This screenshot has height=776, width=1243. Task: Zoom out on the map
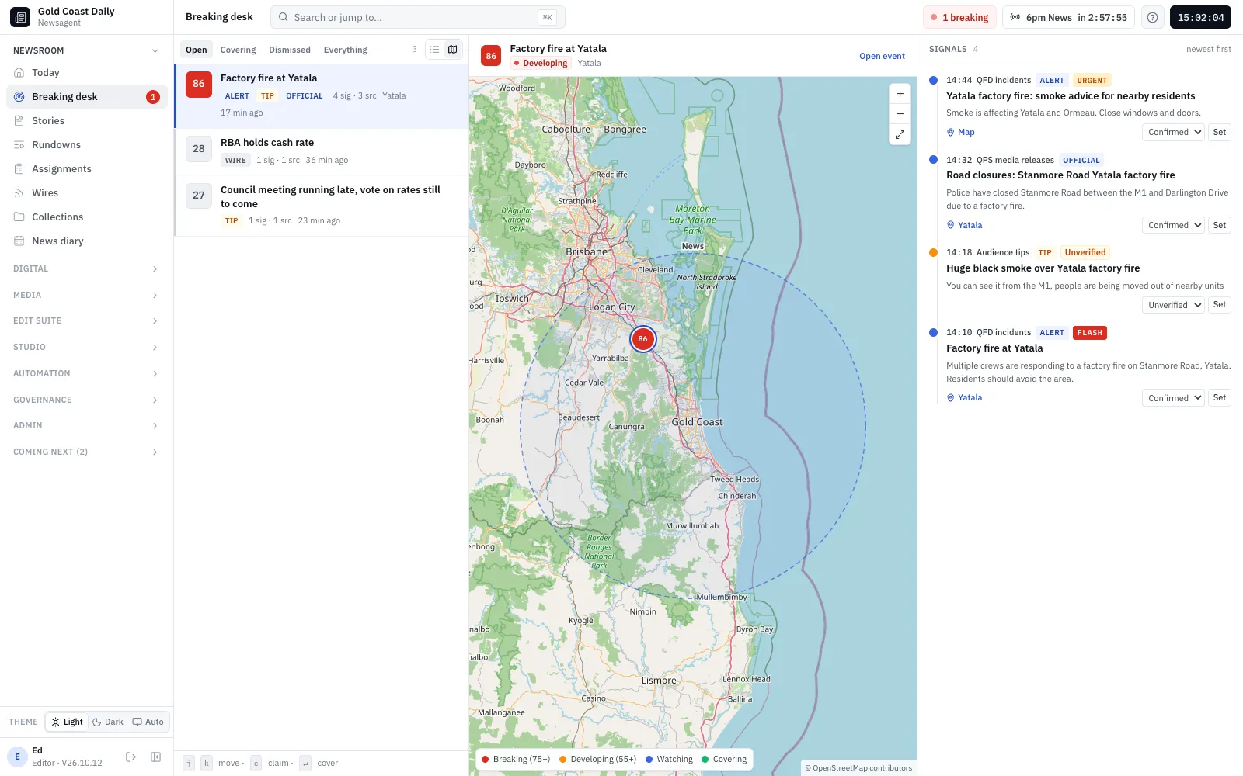pyautogui.click(x=900, y=114)
